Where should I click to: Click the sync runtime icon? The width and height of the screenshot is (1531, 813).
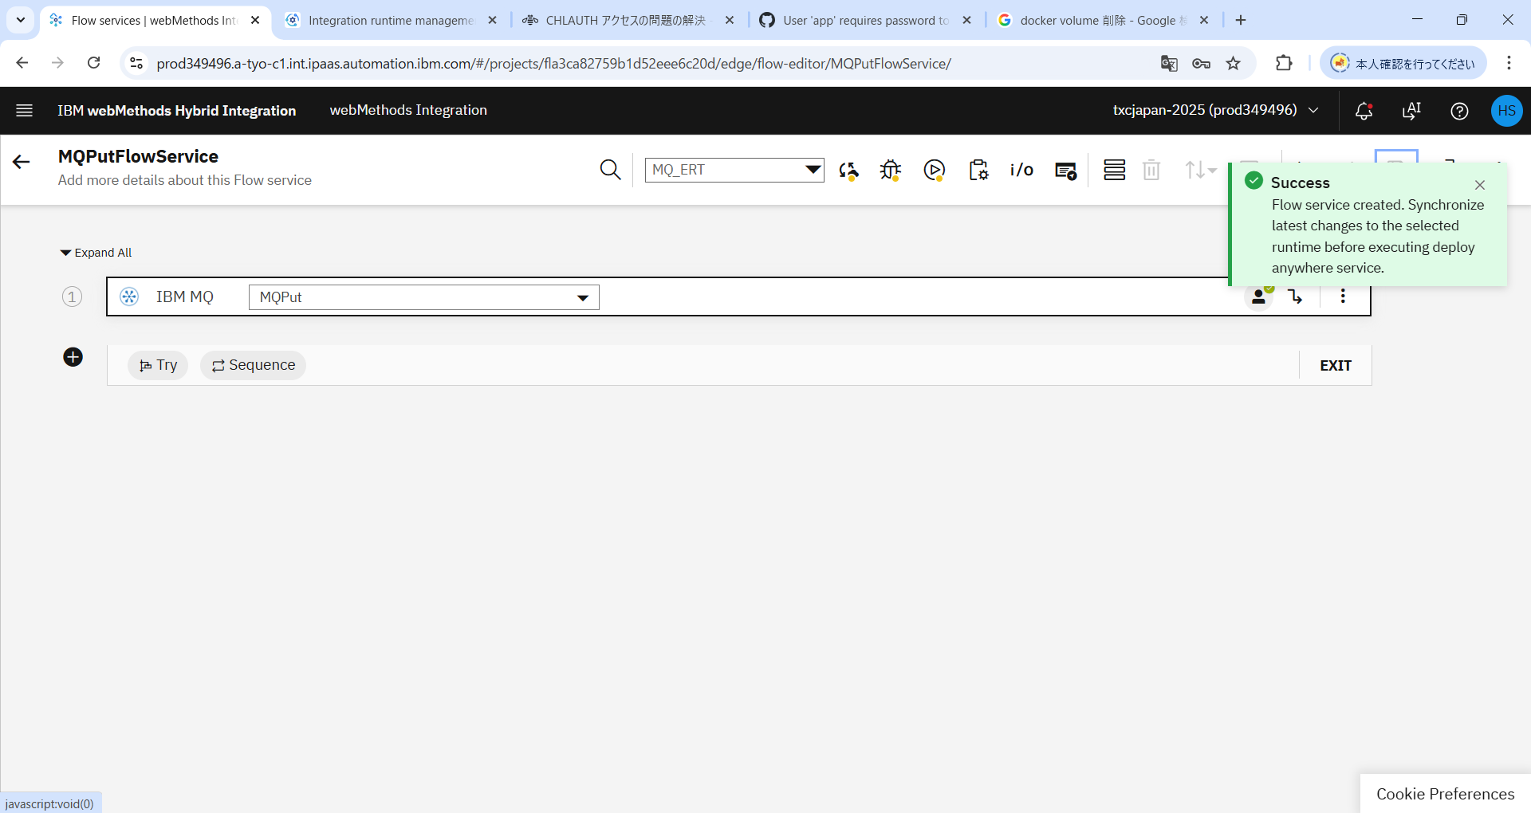[x=848, y=170]
